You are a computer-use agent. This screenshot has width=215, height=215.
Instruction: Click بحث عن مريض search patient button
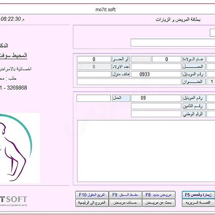click(x=159, y=203)
